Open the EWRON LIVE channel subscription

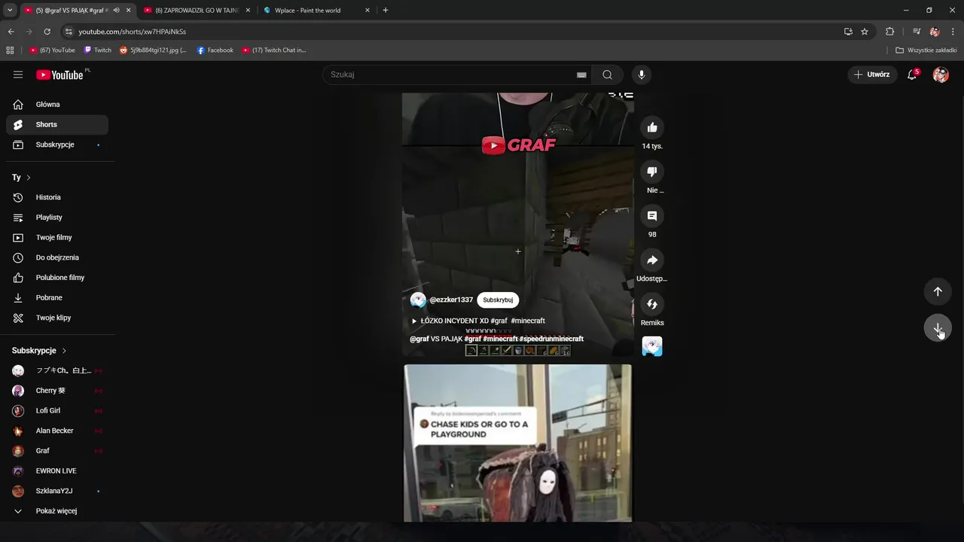click(x=57, y=470)
